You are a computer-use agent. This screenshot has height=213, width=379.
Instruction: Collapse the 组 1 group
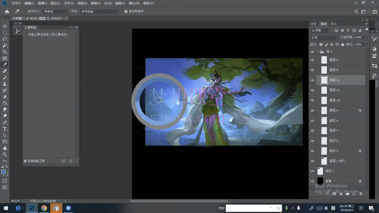(x=318, y=52)
